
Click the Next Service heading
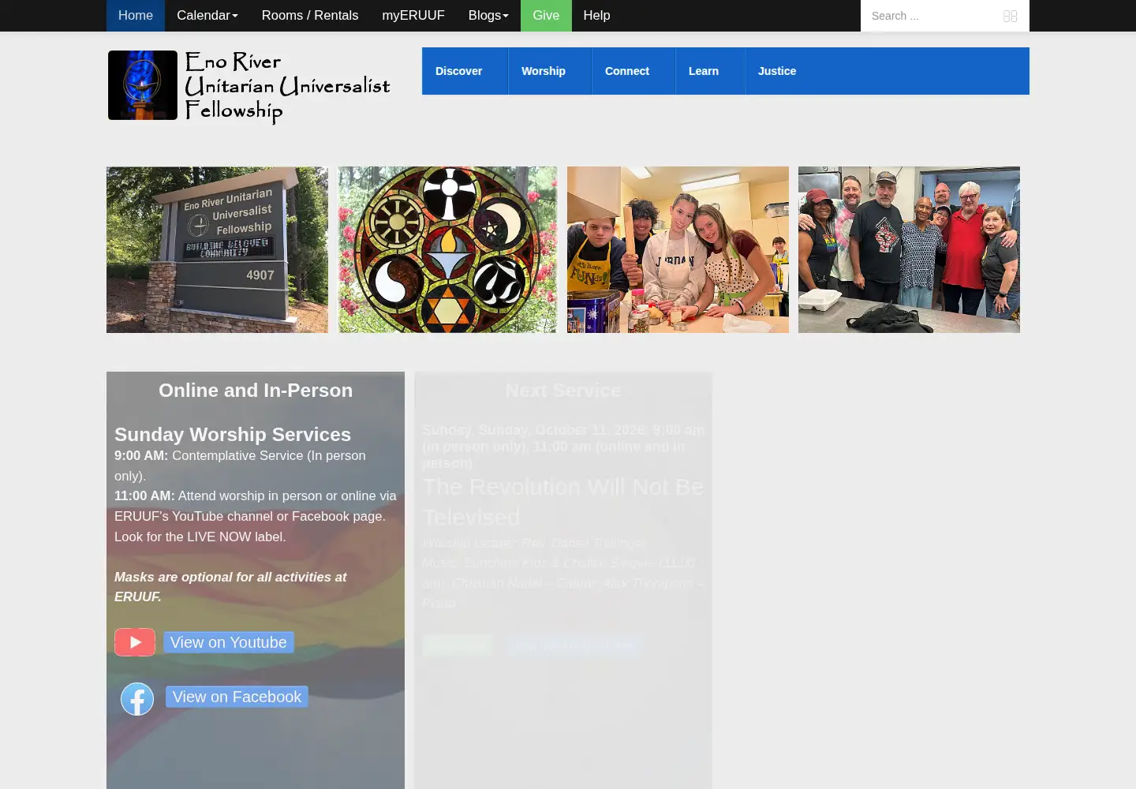(563, 391)
